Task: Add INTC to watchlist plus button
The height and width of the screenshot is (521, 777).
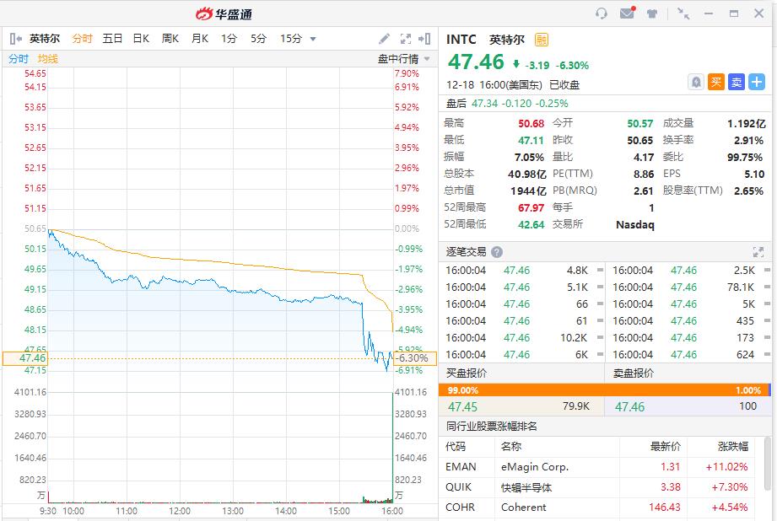Action: [757, 82]
